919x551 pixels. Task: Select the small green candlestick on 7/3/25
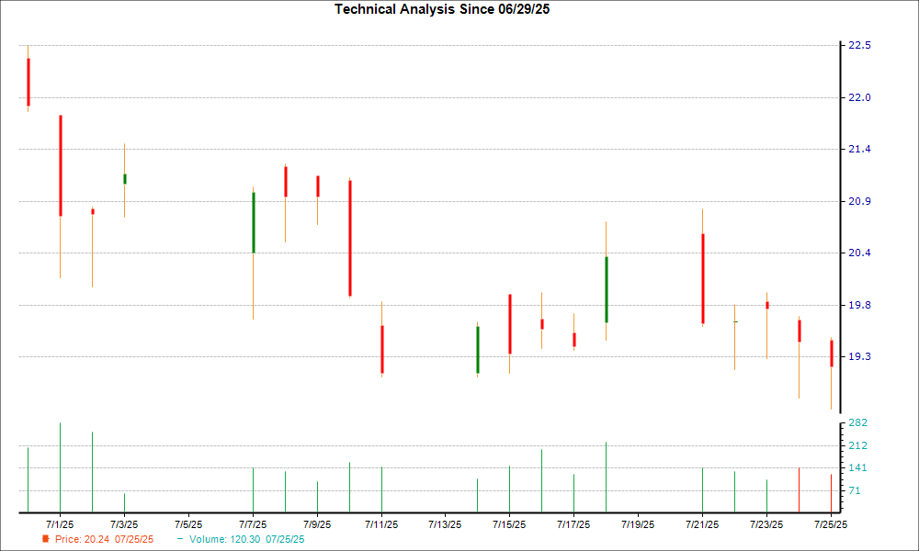click(x=124, y=178)
